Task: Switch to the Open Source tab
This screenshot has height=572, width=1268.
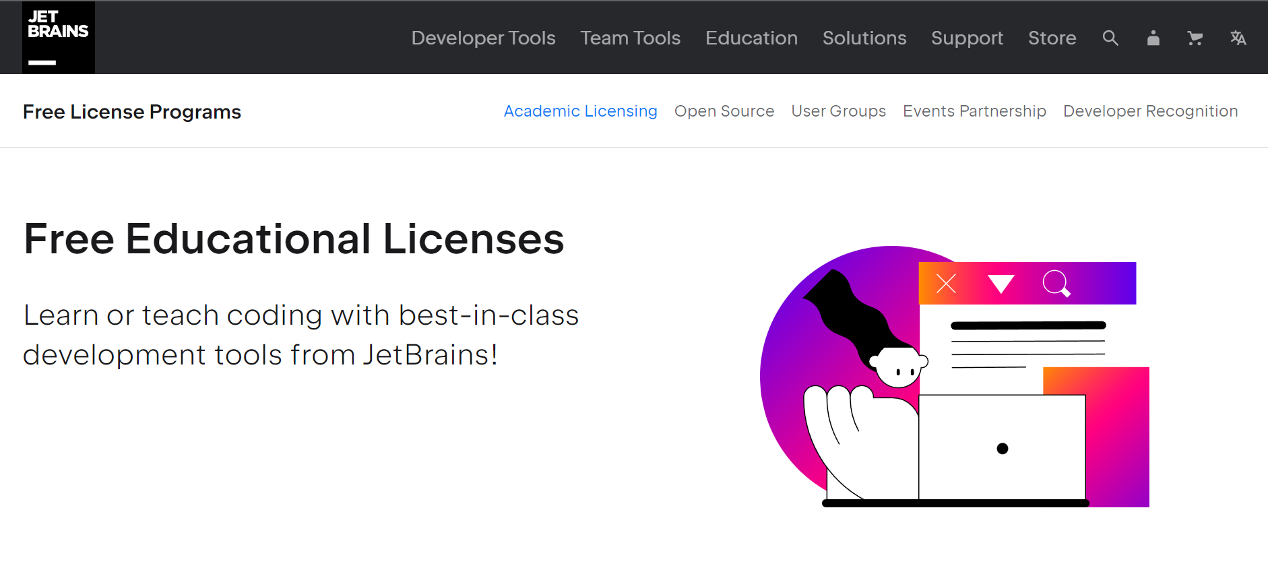Action: pyautogui.click(x=724, y=111)
